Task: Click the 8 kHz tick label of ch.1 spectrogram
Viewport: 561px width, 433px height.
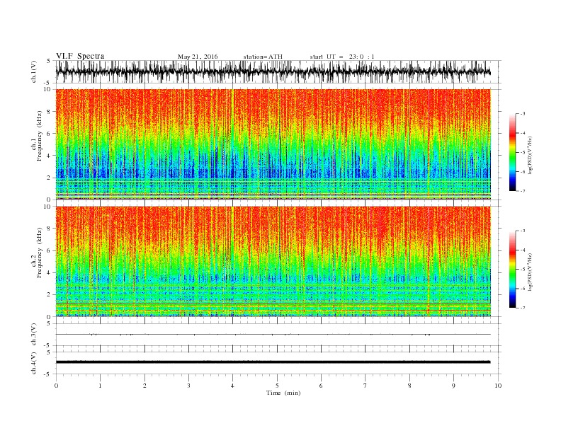Action: click(50, 112)
